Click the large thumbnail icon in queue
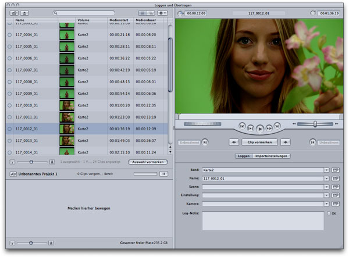 coord(51,243)
